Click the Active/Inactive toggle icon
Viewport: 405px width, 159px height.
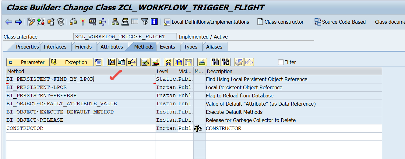[41, 22]
